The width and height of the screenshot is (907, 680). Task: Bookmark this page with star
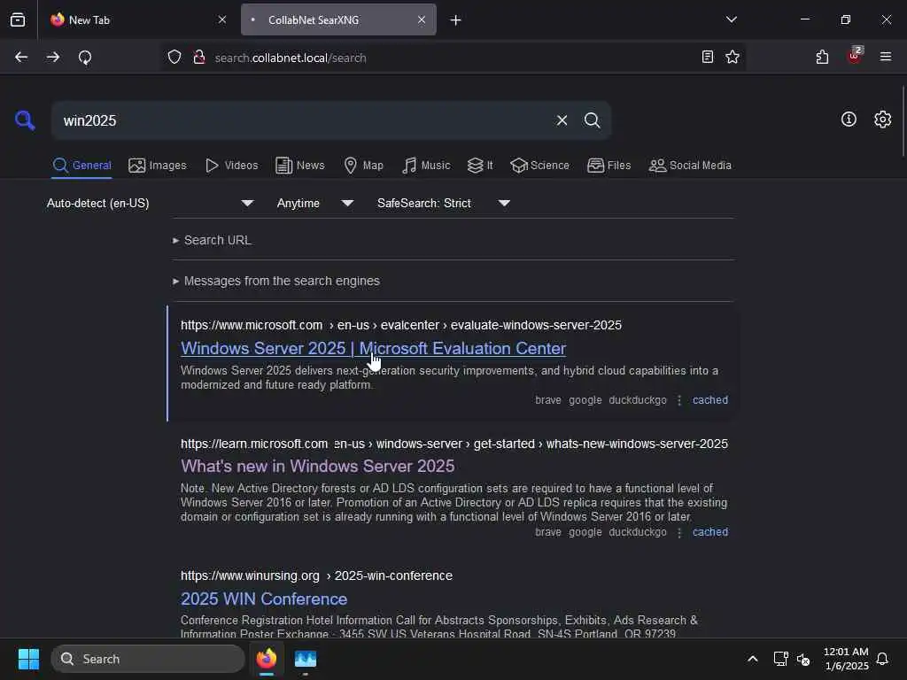point(733,57)
